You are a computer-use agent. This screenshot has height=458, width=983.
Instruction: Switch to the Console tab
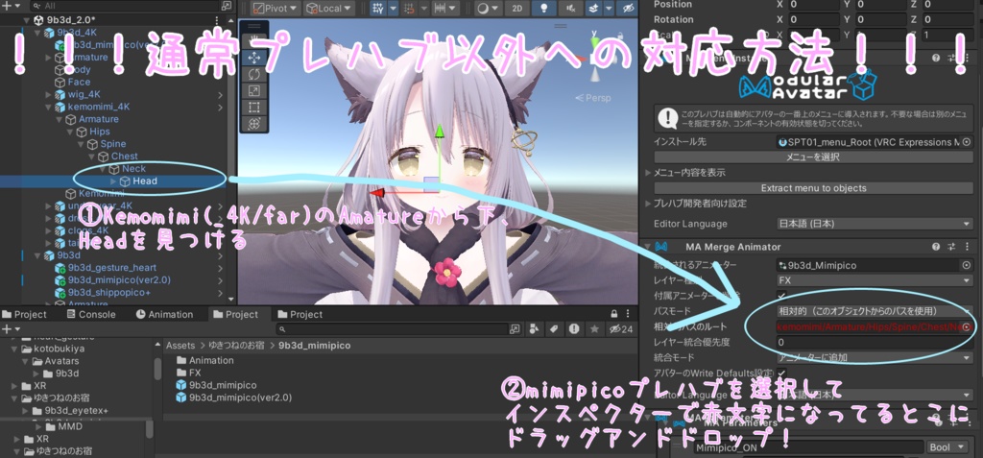[89, 314]
